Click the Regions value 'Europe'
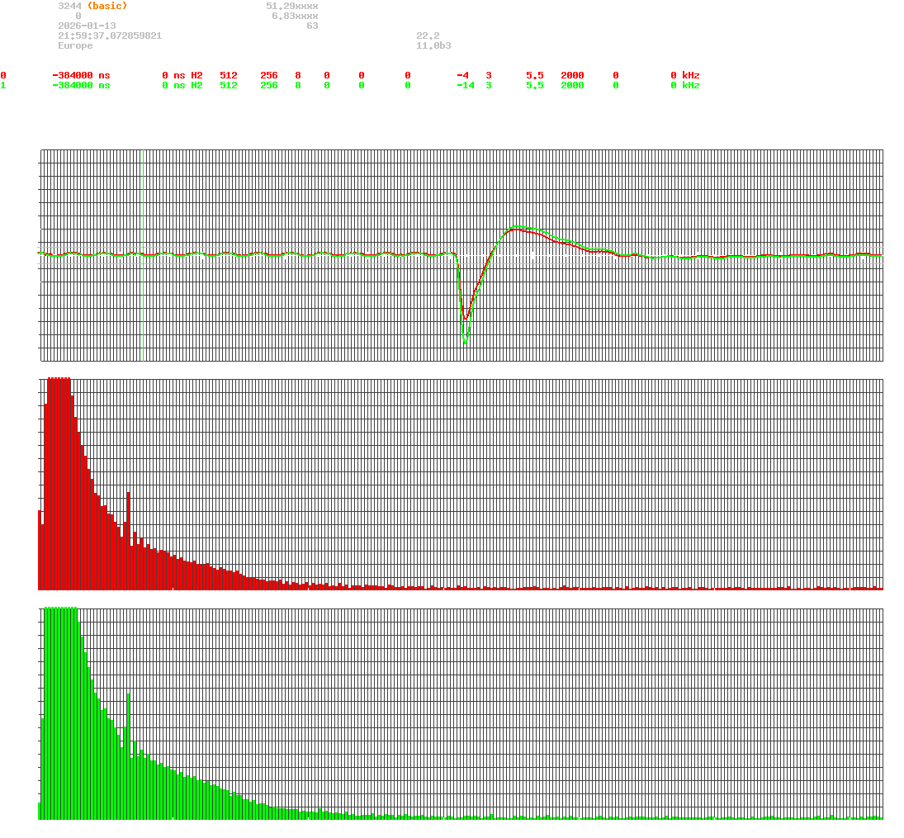Image resolution: width=904 pixels, height=838 pixels. [x=74, y=45]
